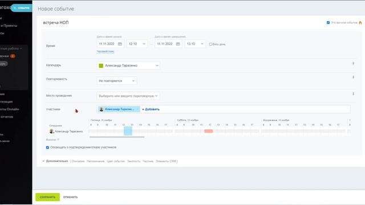Toggle the notify participants confirmation checkbox
The width and height of the screenshot is (365, 205).
[x=47, y=147]
